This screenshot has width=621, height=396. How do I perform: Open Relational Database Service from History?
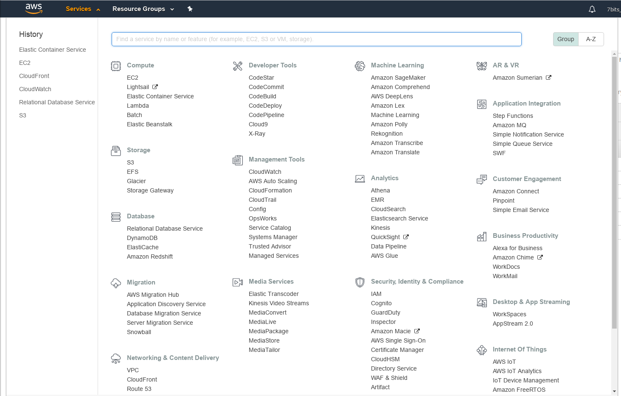click(57, 102)
